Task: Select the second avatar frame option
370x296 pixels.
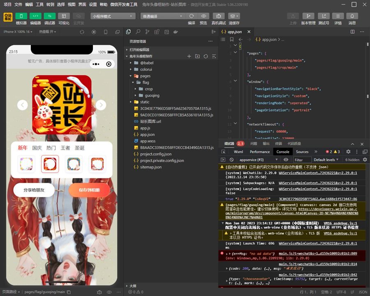Action: point(49,163)
